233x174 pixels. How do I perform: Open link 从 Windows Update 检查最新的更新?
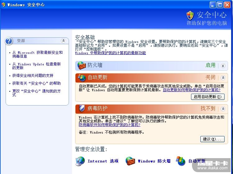click(x=36, y=66)
